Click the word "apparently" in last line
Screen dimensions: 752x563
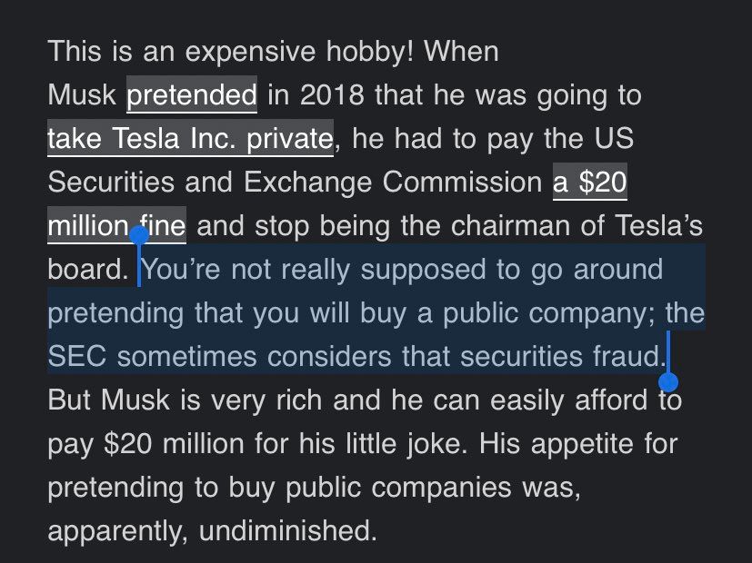104,529
